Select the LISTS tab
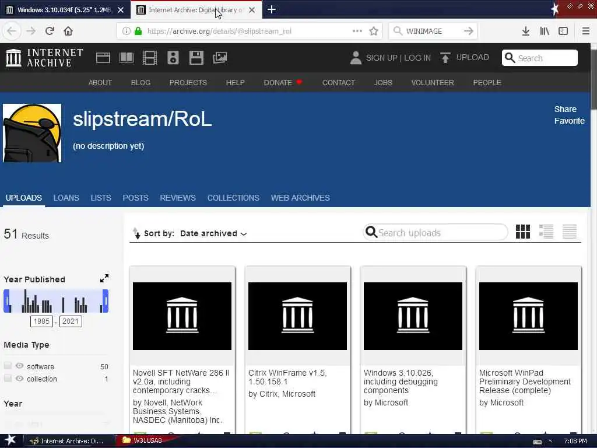Image resolution: width=597 pixels, height=448 pixels. point(101,198)
